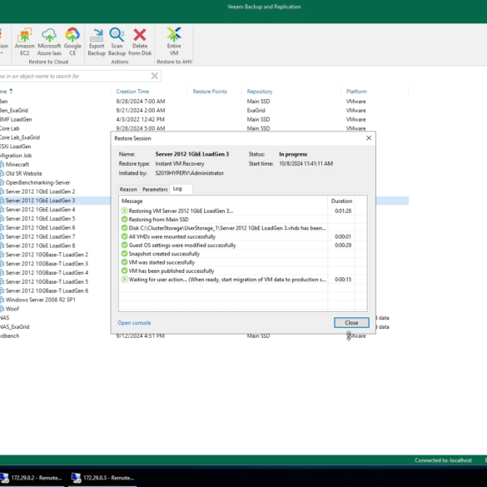Image resolution: width=487 pixels, height=487 pixels.
Task: Select the Old SR Website backup
Action: point(23,173)
